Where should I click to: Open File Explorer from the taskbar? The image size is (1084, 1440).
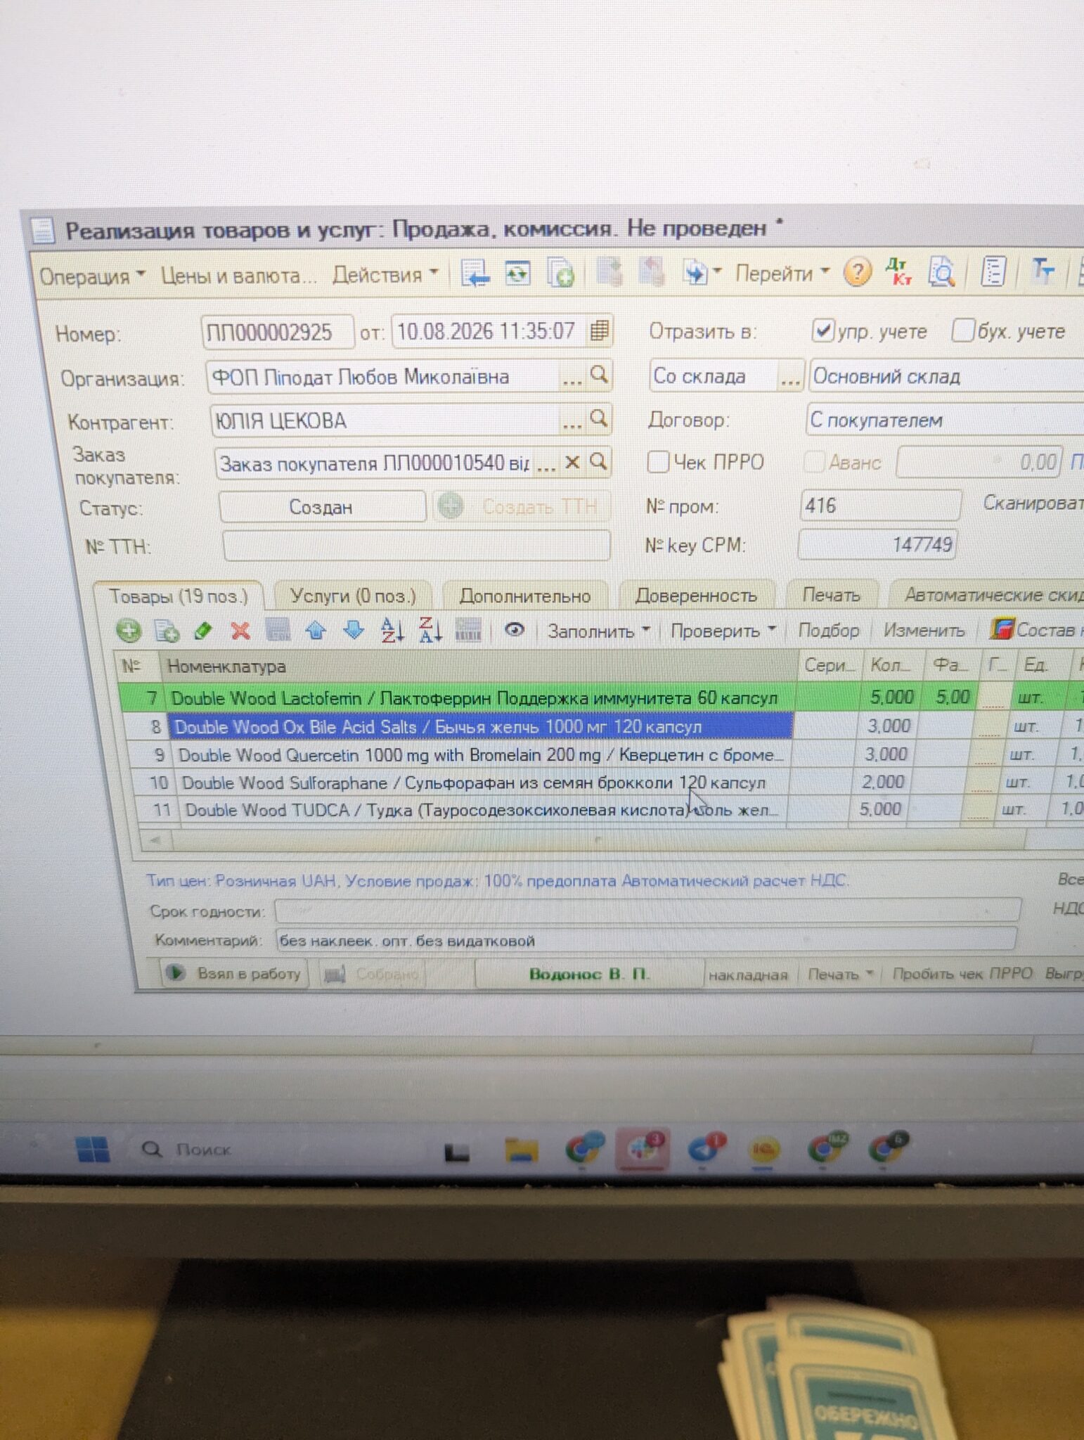tap(521, 1150)
